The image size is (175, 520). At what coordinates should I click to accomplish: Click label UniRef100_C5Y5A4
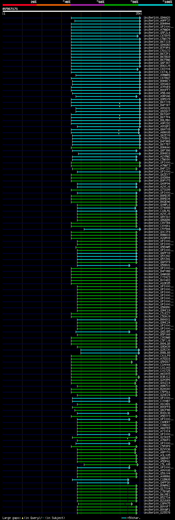pos(157,229)
